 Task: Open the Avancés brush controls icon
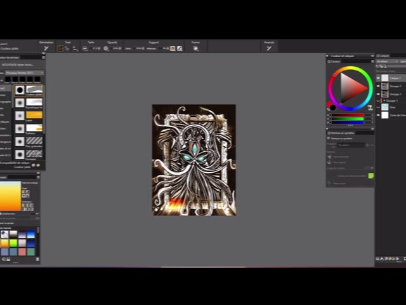269,48
